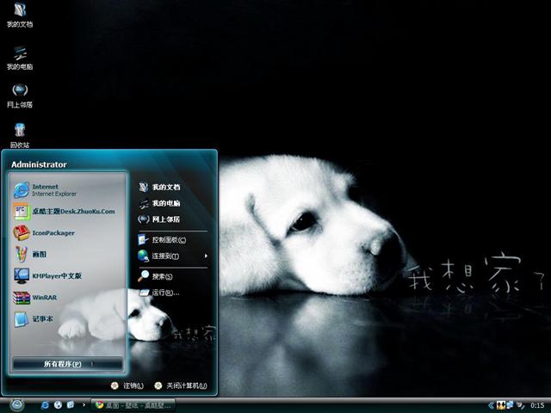Open 网上邻居 desktop icon
Image resolution: width=551 pixels, height=413 pixels.
point(19,93)
